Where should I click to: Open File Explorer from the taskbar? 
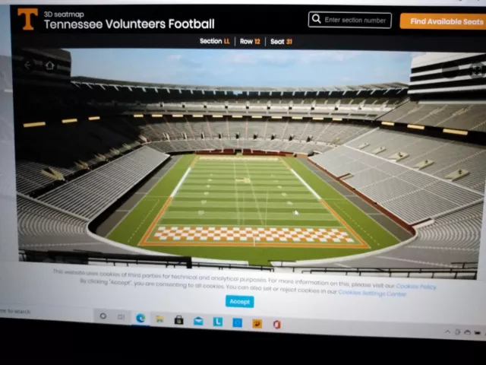(159, 319)
